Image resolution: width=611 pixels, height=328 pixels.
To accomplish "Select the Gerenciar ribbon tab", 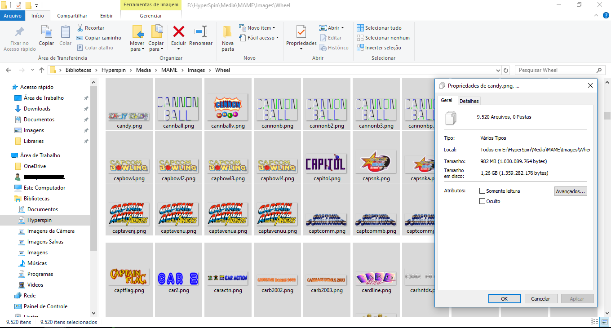I will point(151,16).
